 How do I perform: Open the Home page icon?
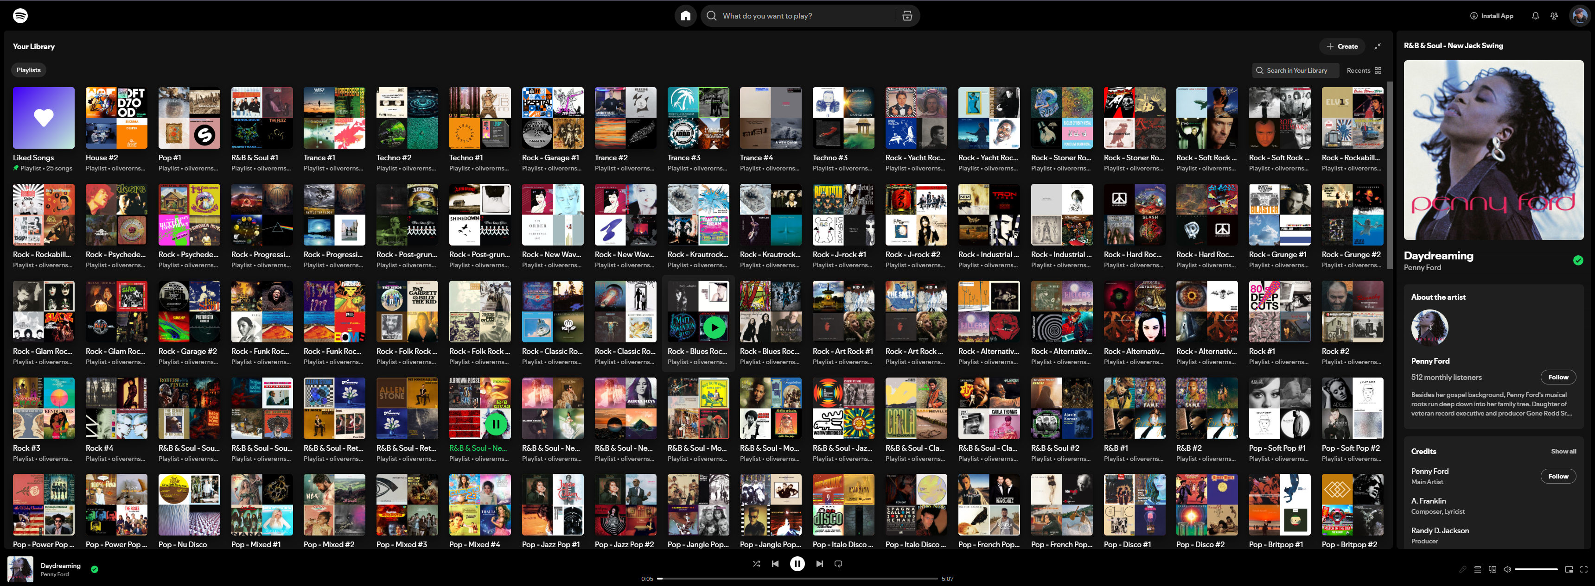coord(685,15)
